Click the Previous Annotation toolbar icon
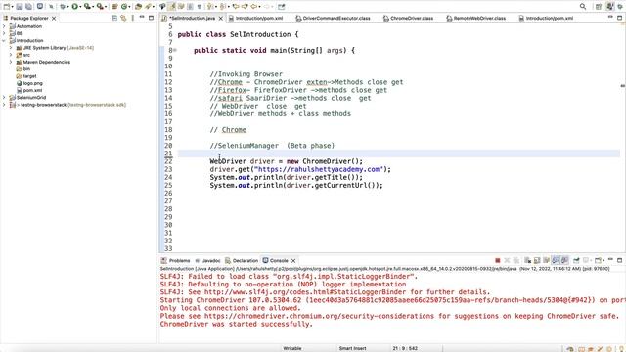 [x=222, y=7]
